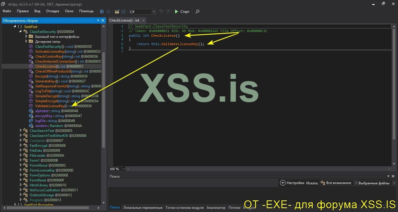398x212 pixels.
Task: Click the method icon beside CheckOfflineProductId
Action: (x=31, y=71)
